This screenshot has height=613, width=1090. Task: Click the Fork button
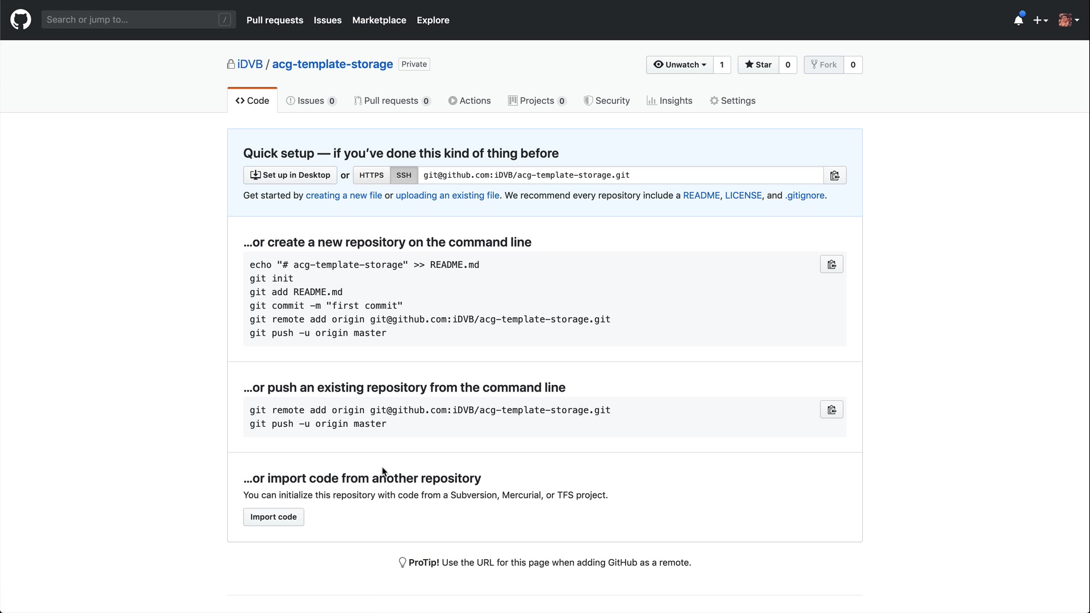(x=824, y=65)
